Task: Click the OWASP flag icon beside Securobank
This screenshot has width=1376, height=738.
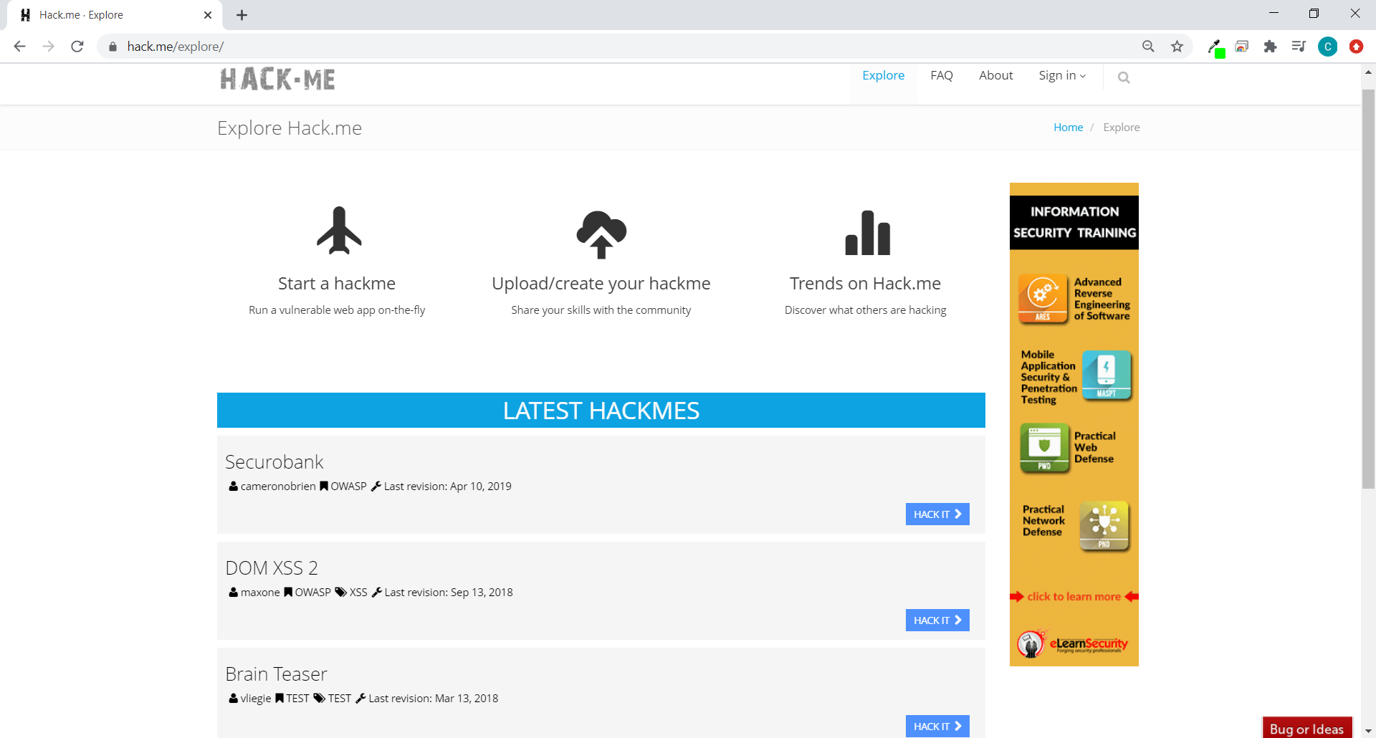Action: pos(325,486)
